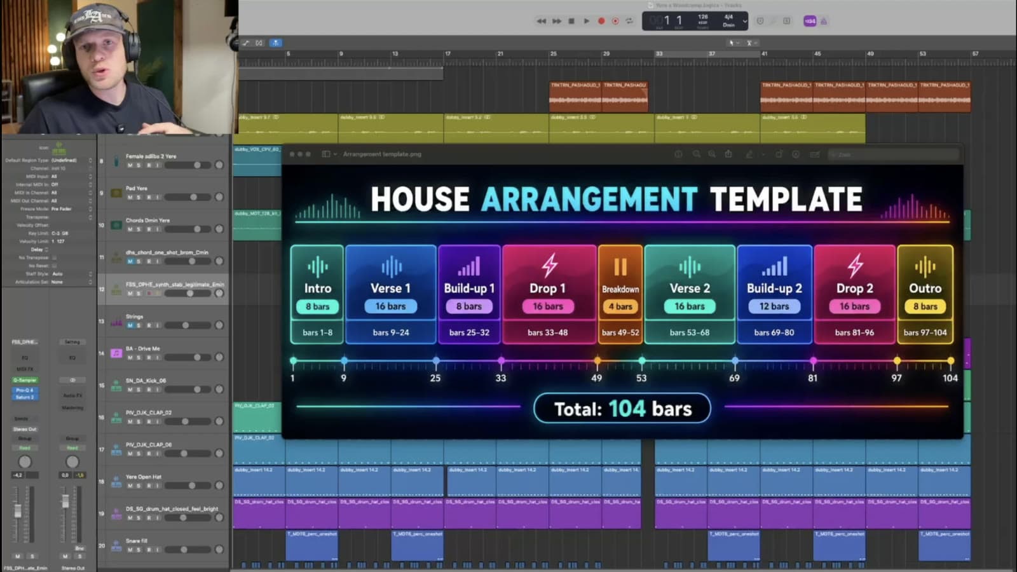
Task: Click the Female adlibs 2 Yere track icon
Action: [x=116, y=161]
